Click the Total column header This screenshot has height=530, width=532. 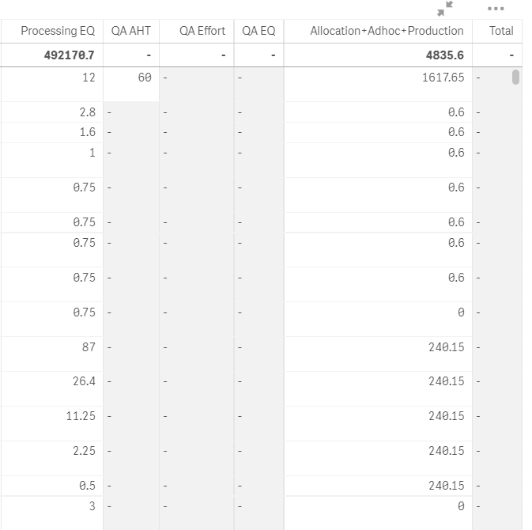[x=501, y=31]
